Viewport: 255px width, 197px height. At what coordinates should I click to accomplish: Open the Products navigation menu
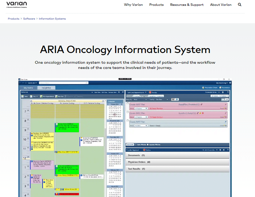(x=156, y=5)
